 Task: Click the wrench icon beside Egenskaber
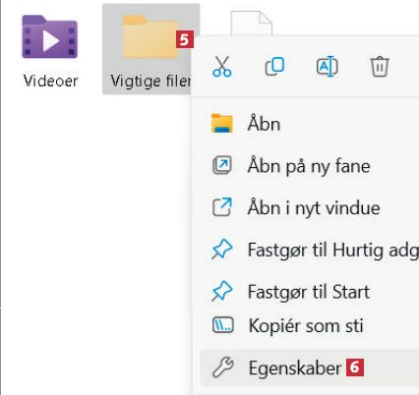(x=222, y=367)
